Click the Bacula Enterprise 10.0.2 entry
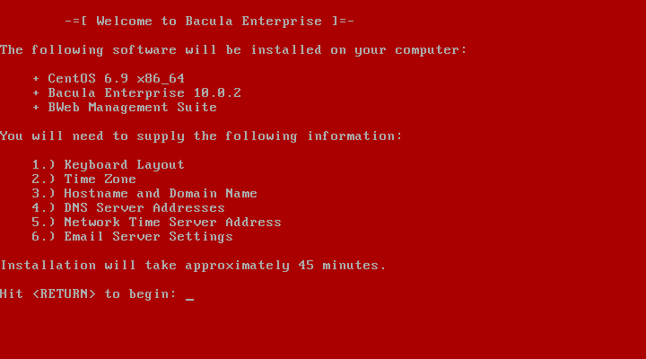The height and width of the screenshot is (359, 646). (144, 92)
